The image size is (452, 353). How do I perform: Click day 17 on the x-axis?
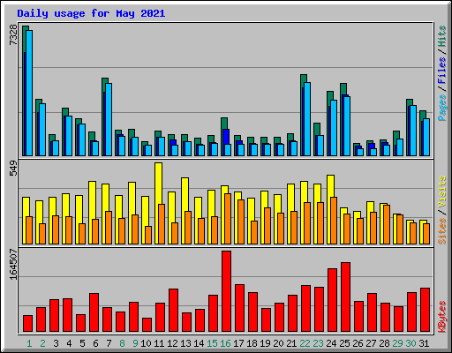(x=238, y=343)
